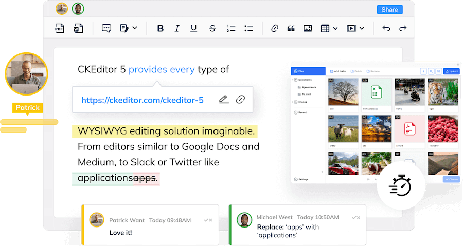The image size is (463, 246).
Task: Edit the link with the pencil icon
Action: click(224, 99)
